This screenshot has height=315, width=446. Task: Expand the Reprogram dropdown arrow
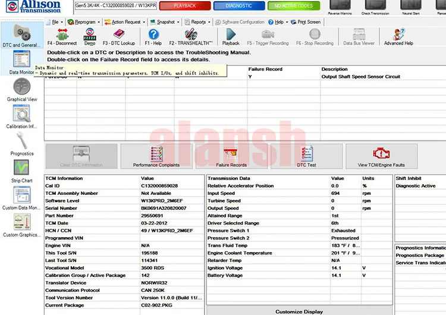[99, 22]
